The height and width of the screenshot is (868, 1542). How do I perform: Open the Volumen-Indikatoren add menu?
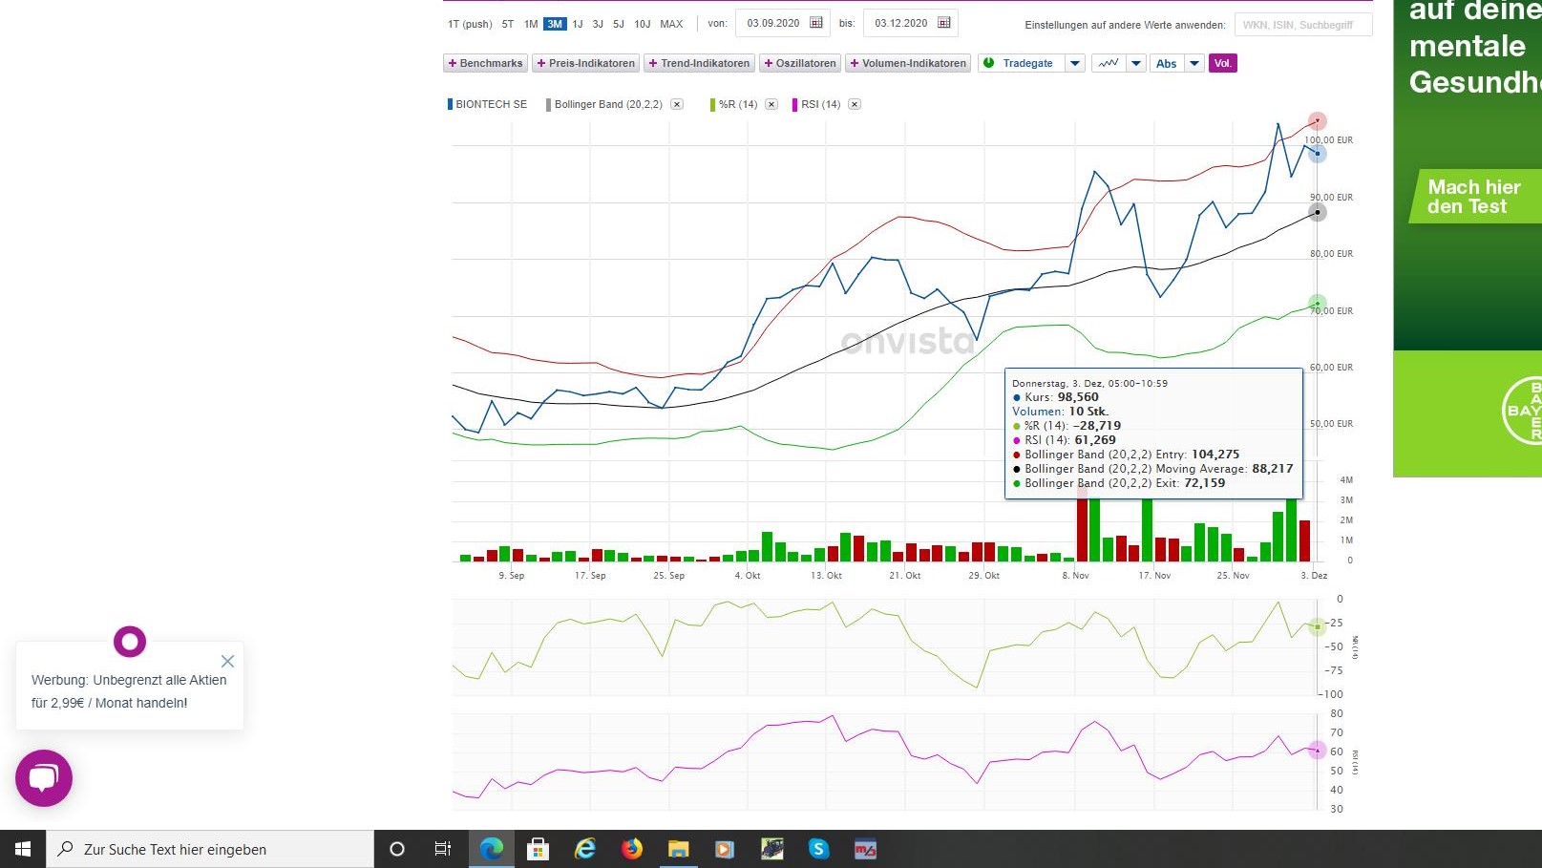point(908,63)
